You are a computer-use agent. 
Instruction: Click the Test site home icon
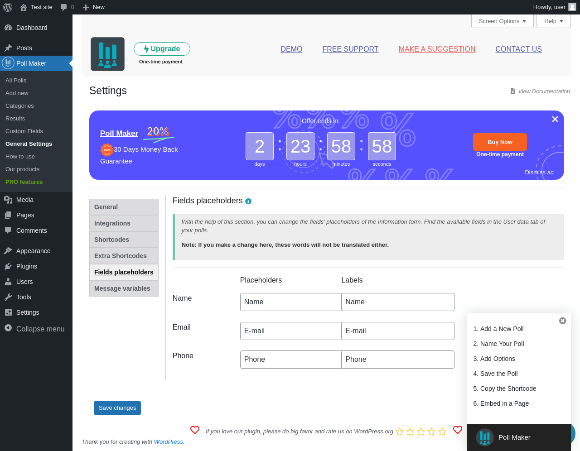[24, 7]
